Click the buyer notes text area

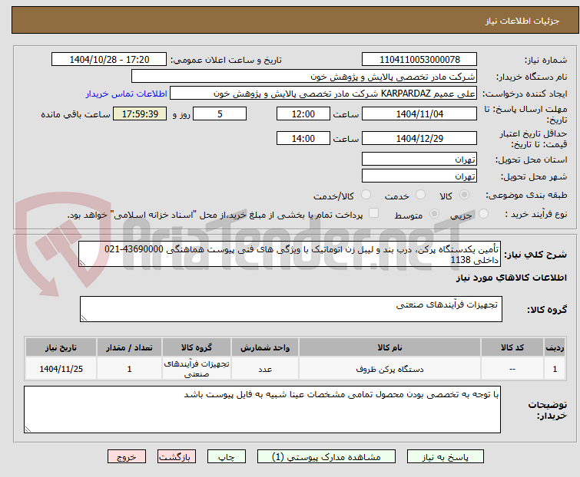tap(262, 410)
